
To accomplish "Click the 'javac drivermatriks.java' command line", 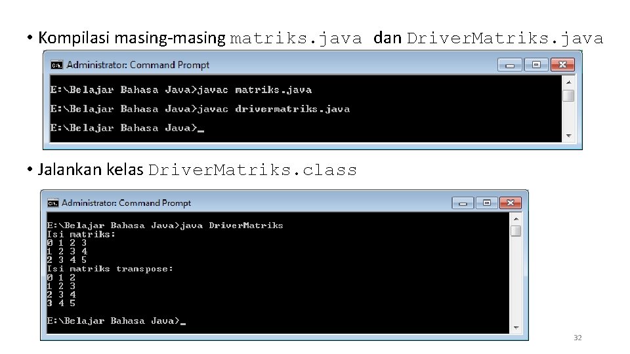I will pyautogui.click(x=199, y=109).
